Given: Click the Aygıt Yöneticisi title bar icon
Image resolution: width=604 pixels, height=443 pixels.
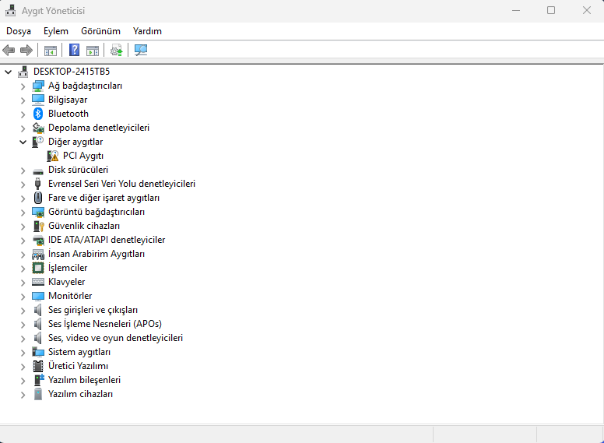Looking at the screenshot, I should tap(11, 10).
